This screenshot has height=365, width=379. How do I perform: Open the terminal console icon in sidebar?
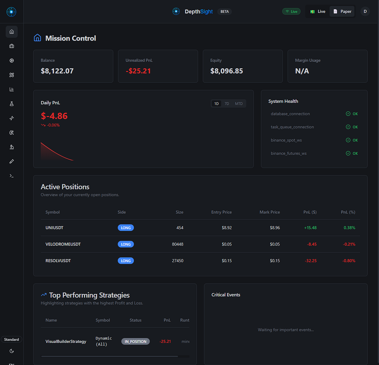coord(11,176)
